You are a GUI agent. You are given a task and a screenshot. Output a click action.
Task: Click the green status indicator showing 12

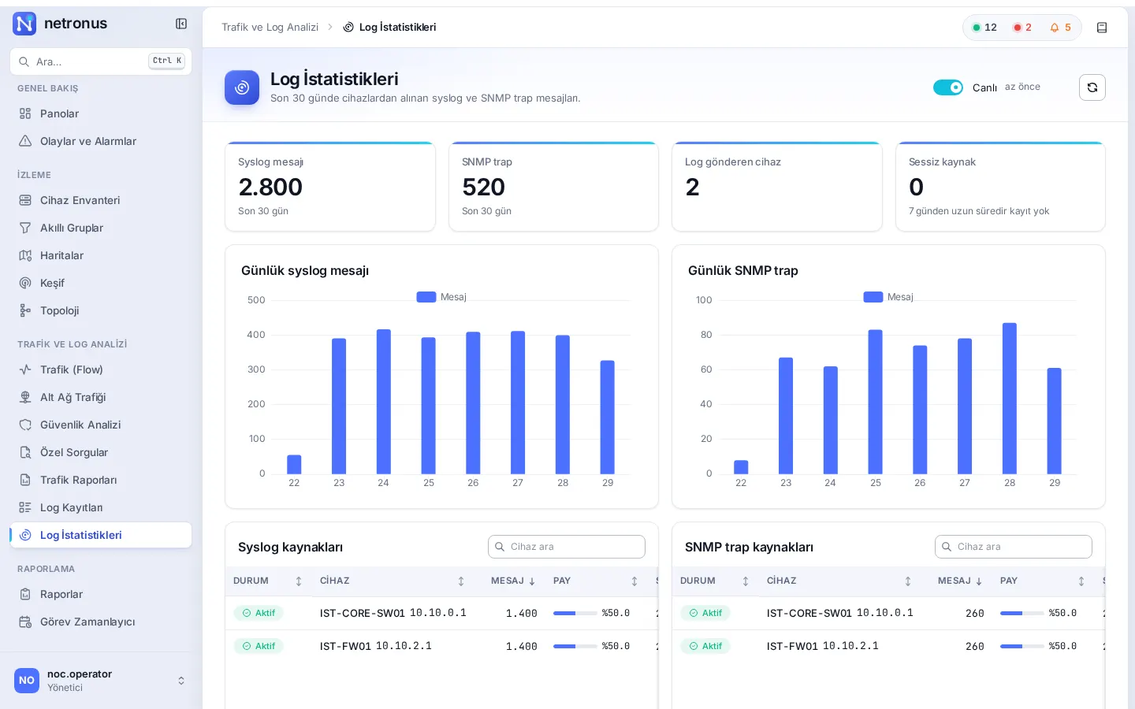click(x=984, y=28)
